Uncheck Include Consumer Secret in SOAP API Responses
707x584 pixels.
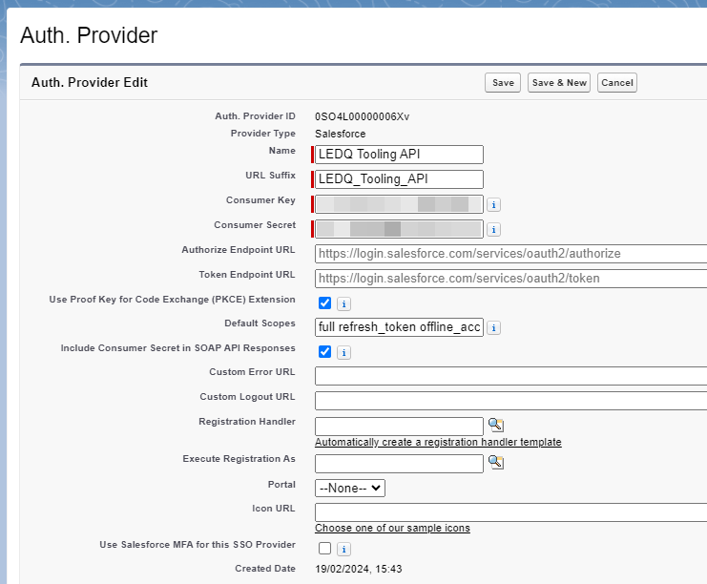324,352
